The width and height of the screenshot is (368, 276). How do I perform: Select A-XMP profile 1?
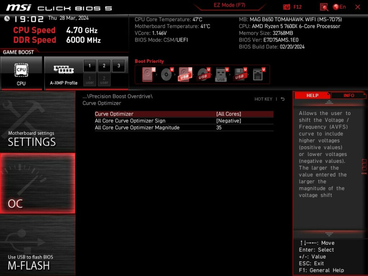click(x=90, y=66)
